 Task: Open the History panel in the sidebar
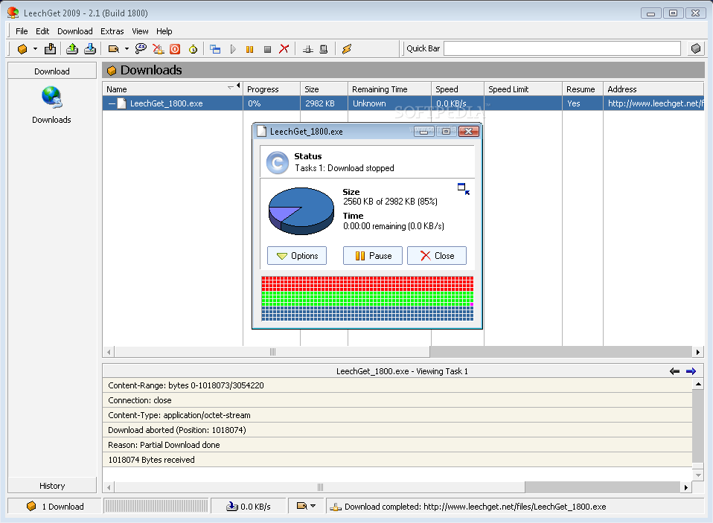pyautogui.click(x=52, y=485)
